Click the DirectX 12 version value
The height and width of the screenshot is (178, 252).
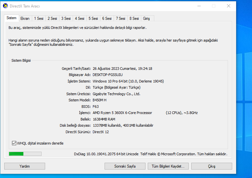pos(101,132)
